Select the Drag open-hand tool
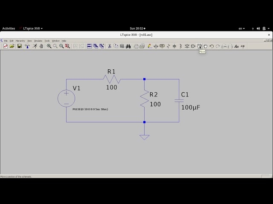The width and height of the screenshot is (273, 204). tap(206, 46)
